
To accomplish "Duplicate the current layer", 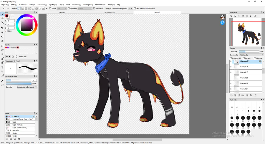I will (x=247, y=95).
